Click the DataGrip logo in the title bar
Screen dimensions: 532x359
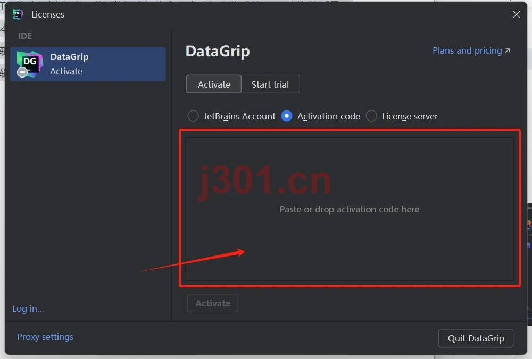coord(18,14)
